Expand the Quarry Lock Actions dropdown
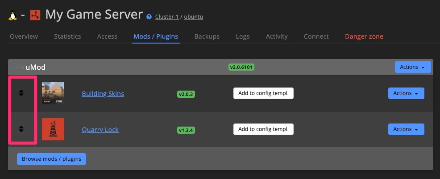This screenshot has height=179, width=440. point(406,129)
